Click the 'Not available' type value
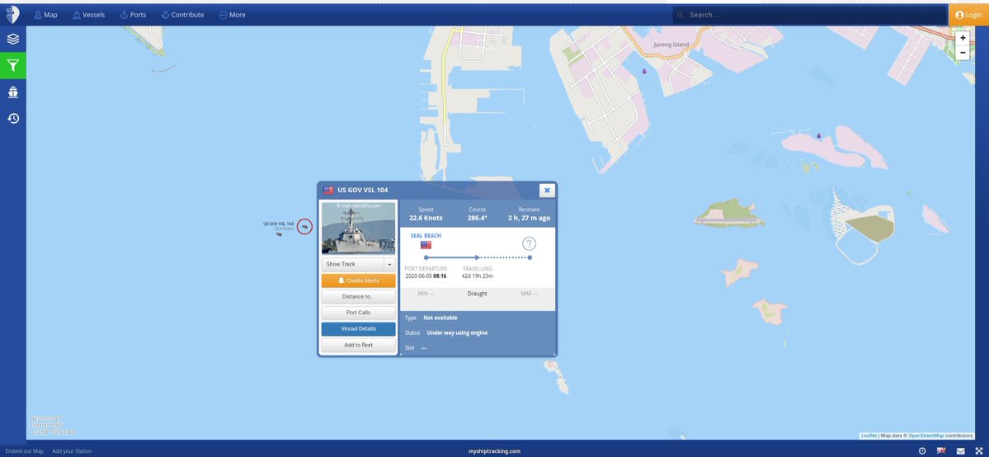 tap(440, 318)
